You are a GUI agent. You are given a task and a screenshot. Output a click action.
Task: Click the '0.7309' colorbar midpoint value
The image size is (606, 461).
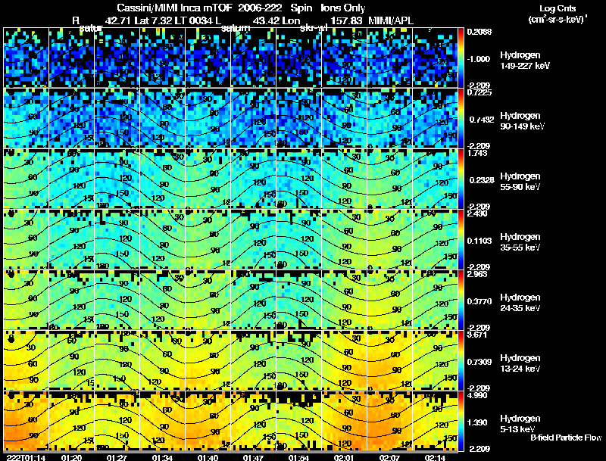(479, 362)
